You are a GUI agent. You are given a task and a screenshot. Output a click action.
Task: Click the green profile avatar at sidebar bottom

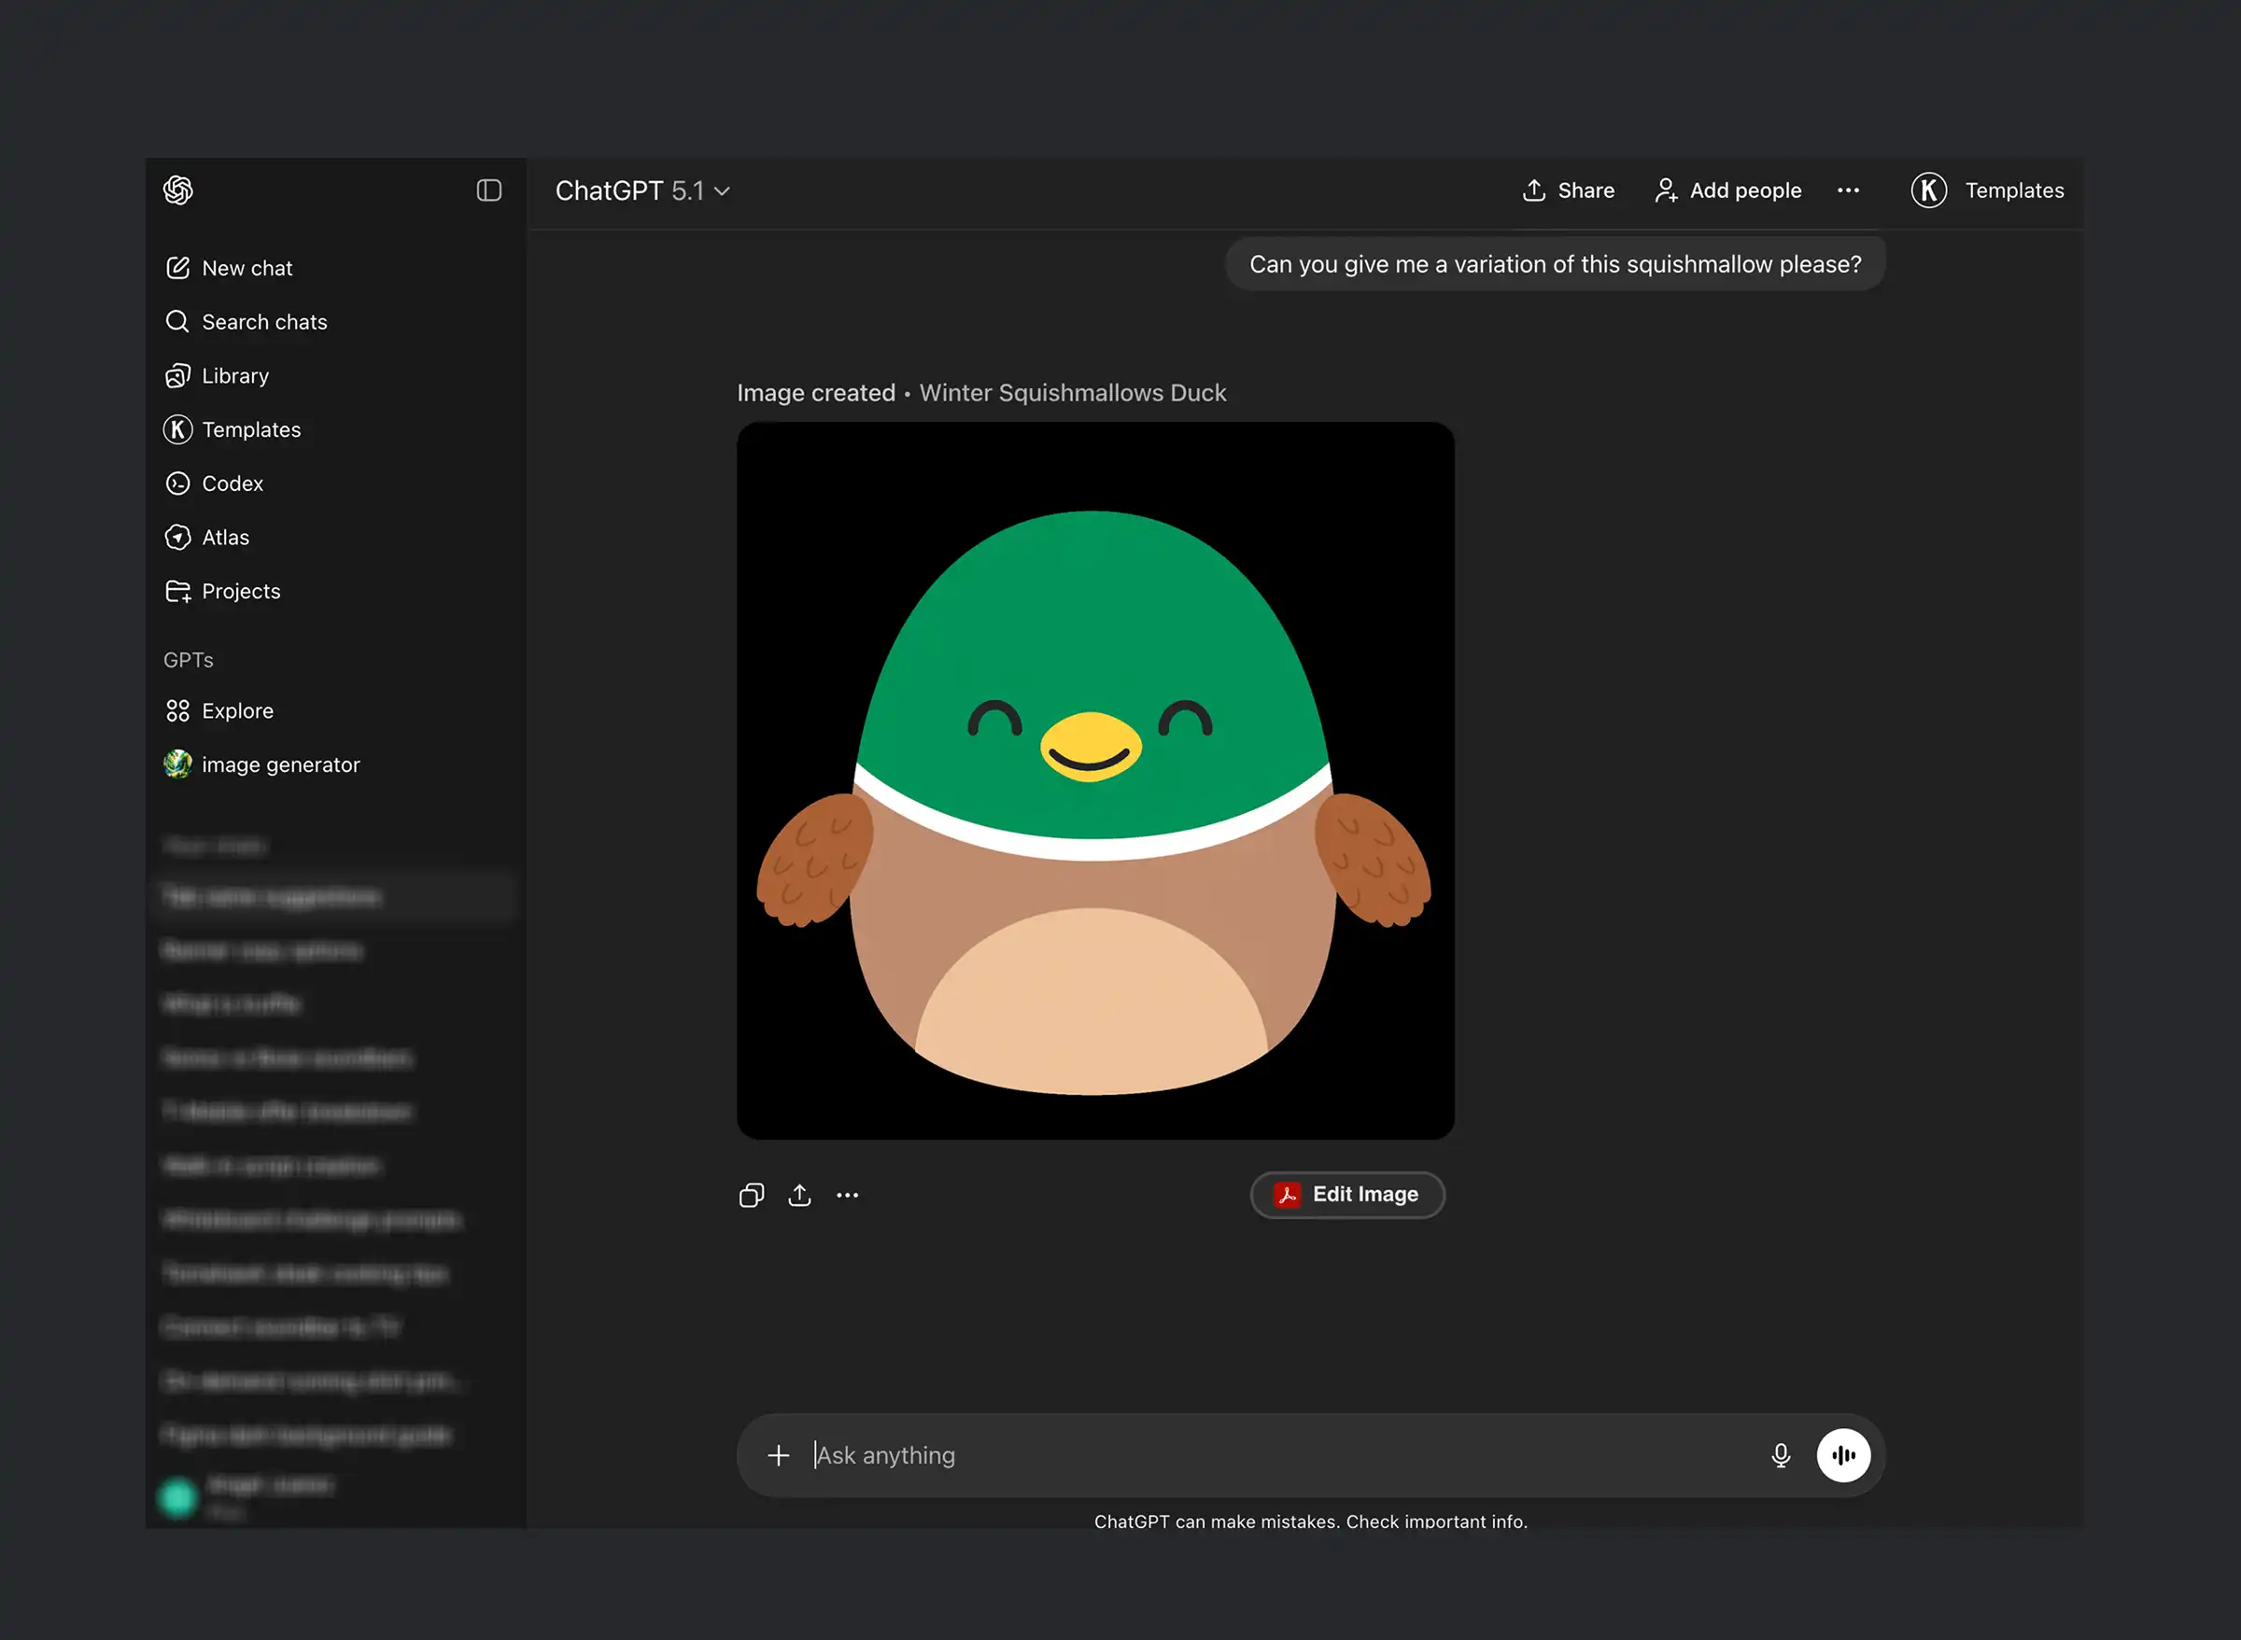pos(178,1497)
